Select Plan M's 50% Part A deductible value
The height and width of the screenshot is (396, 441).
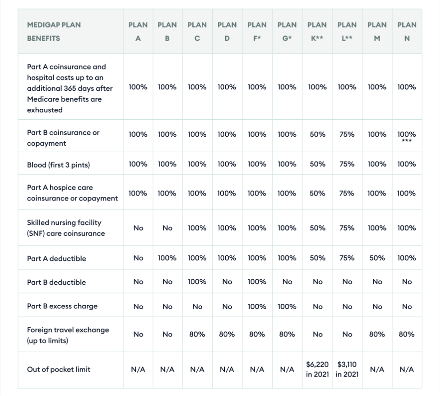tap(377, 258)
